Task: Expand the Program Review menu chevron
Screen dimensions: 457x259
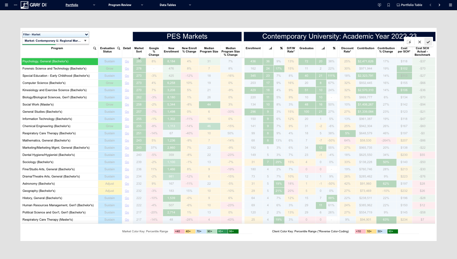Action: [142, 5]
